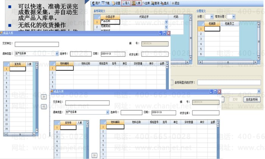Click 日期 field in upper 成品入库 window
265x159 pixels.
113,54
